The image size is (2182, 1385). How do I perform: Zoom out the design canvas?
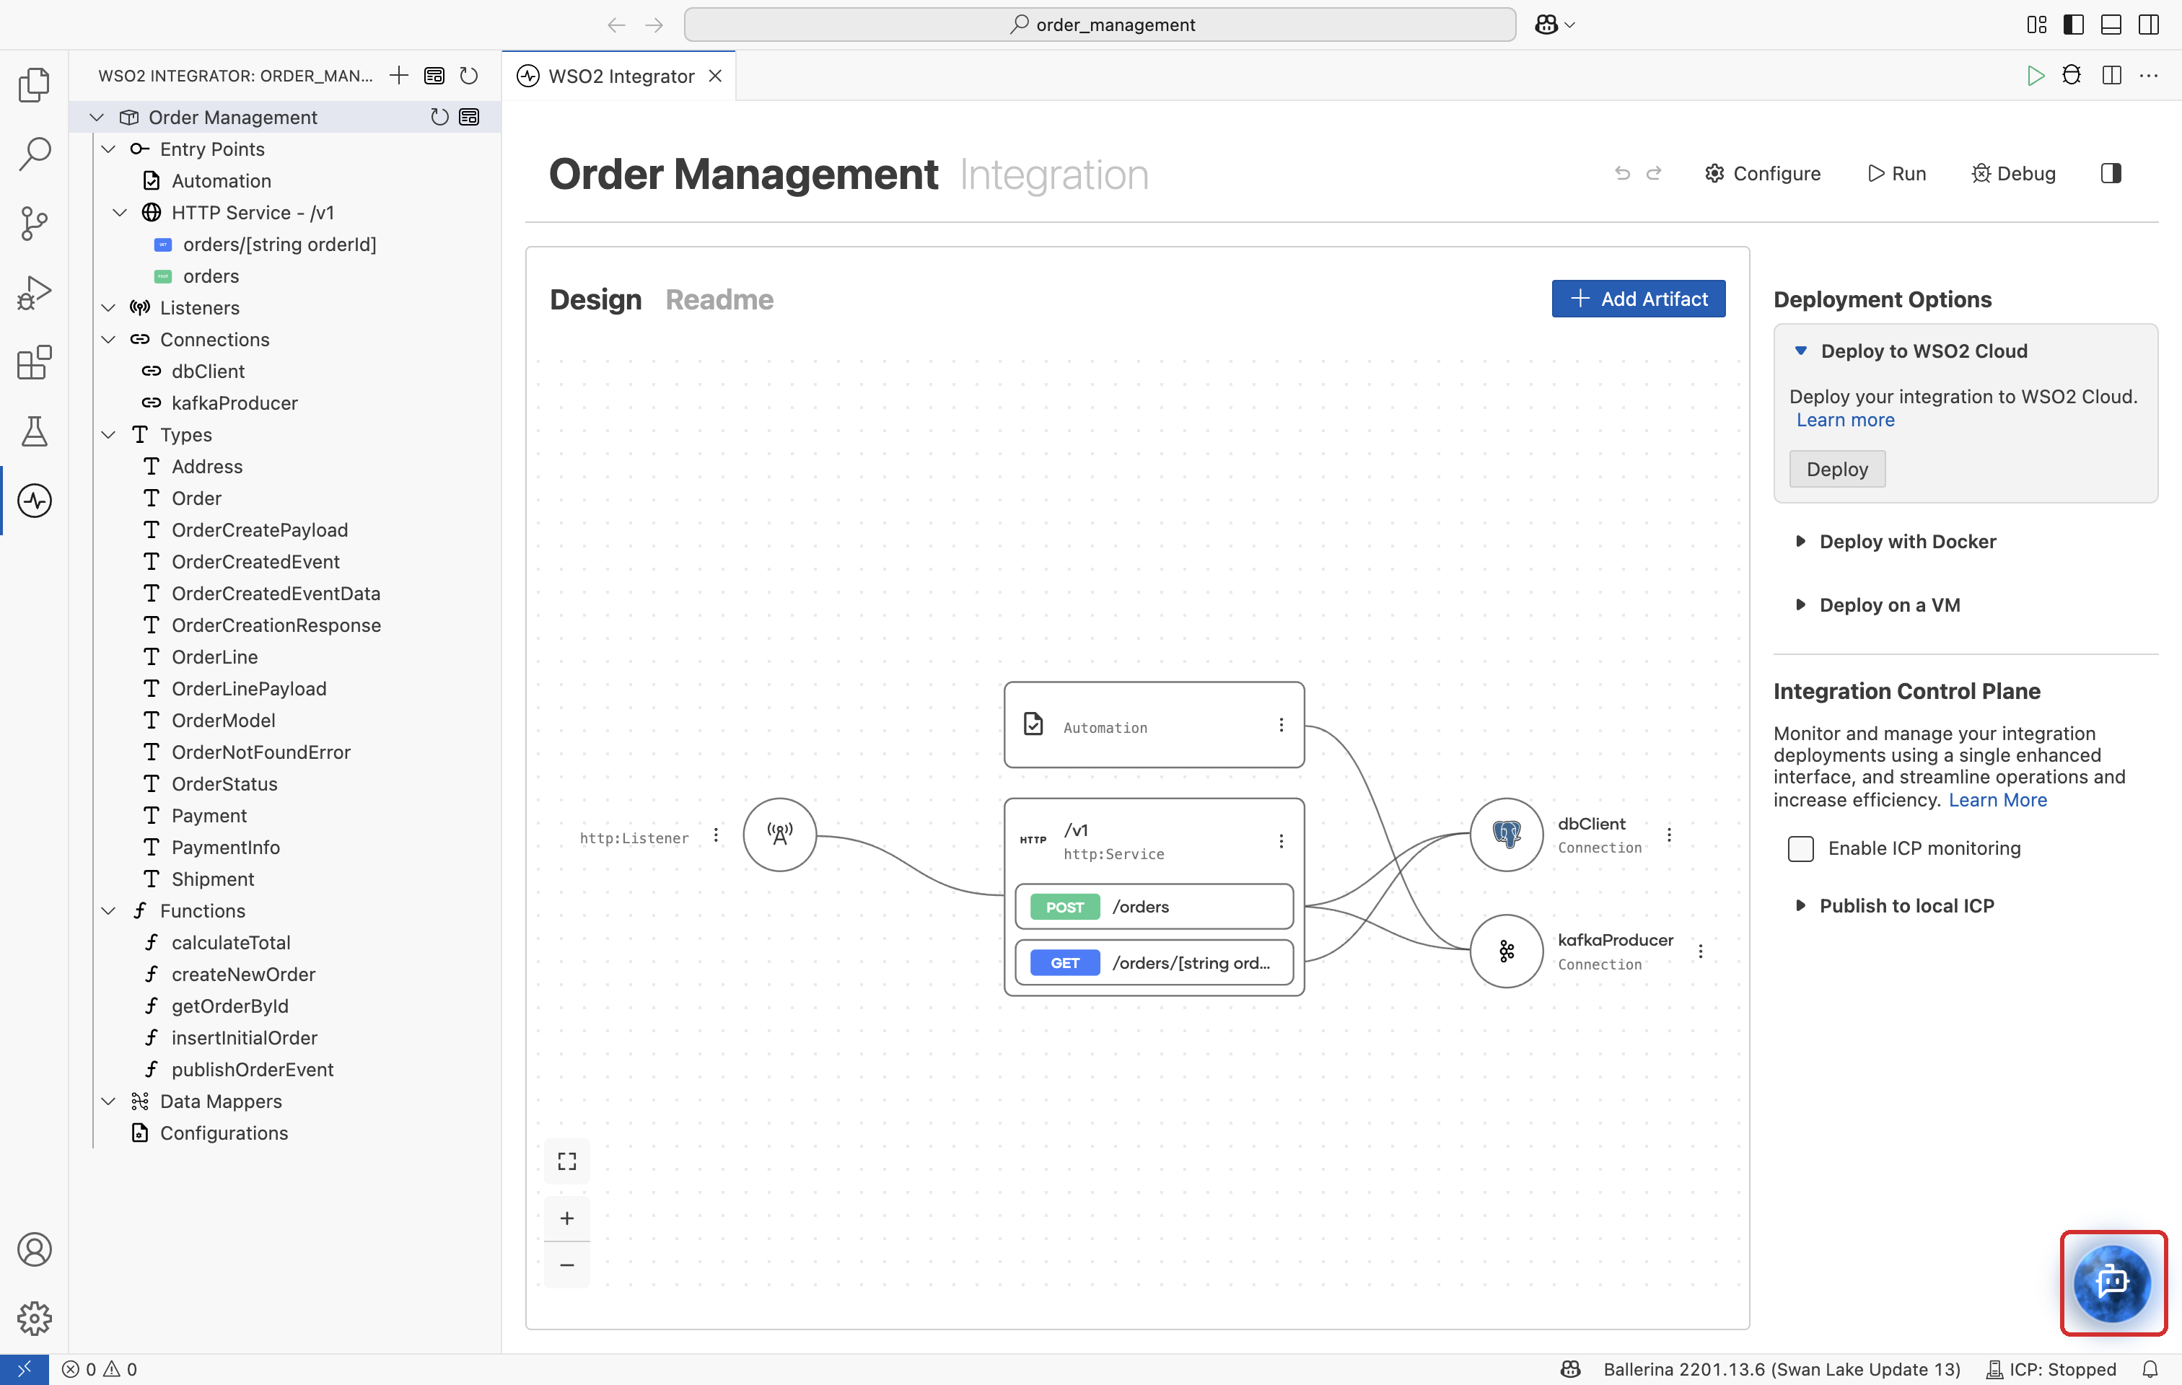[x=567, y=1265]
